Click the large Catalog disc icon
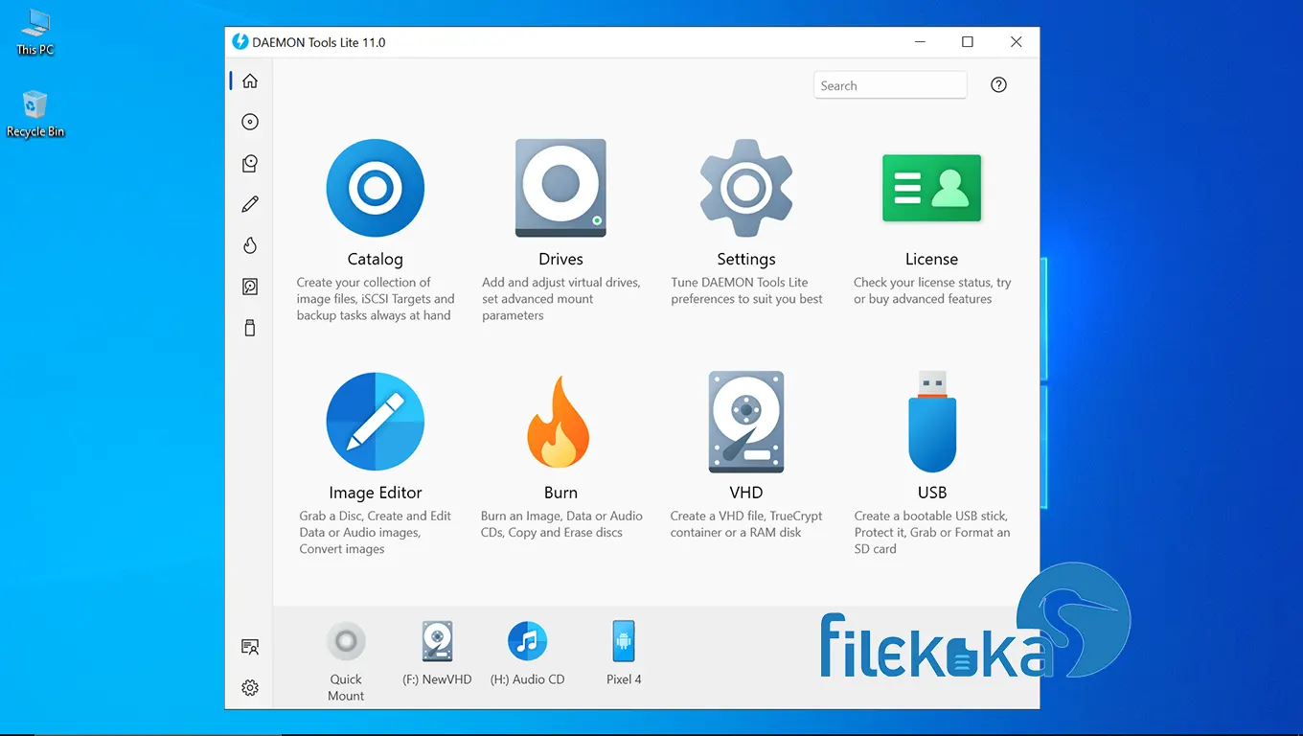This screenshot has width=1303, height=736. coord(375,188)
